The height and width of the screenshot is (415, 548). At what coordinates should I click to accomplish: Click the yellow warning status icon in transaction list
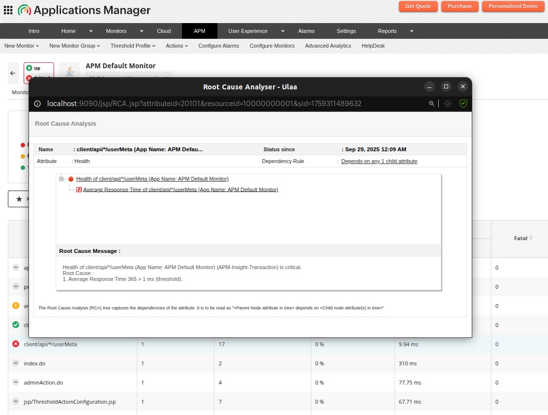(15, 305)
